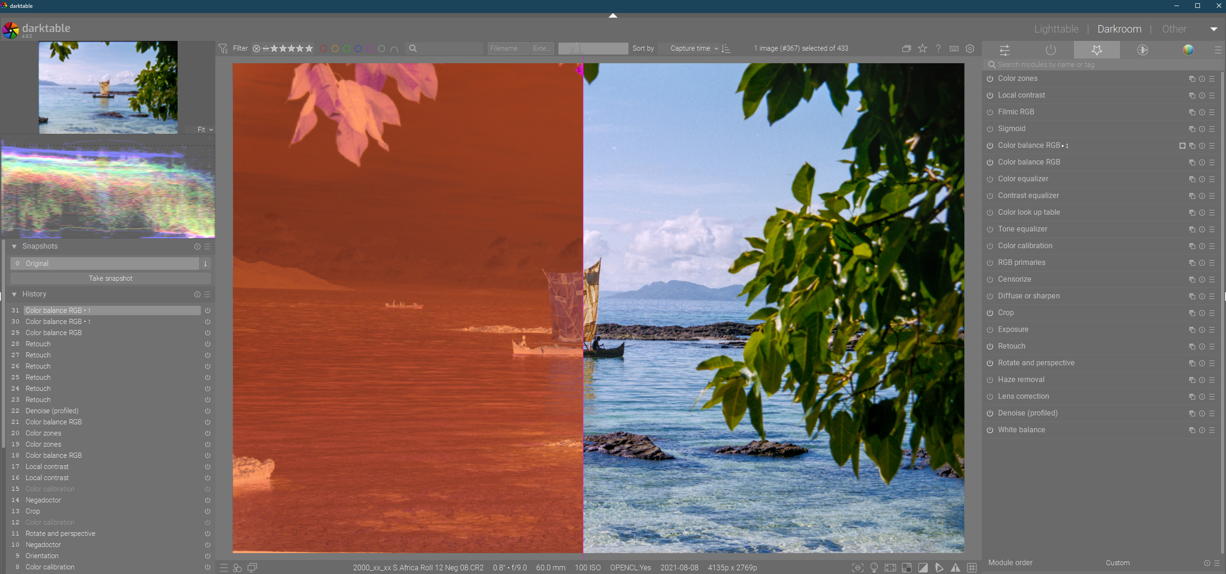This screenshot has width=1226, height=574.
Task: Show active modules power tab icon
Action: pos(1050,50)
